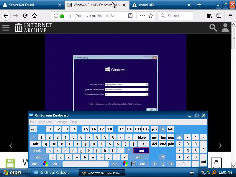236x177 pixels.
Task: Click the spacebar on the keyboard
Action: 85,164
